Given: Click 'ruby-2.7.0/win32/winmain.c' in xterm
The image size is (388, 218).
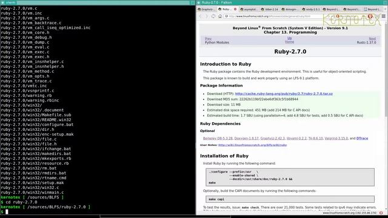Looking at the screenshot, I should 32,193.
